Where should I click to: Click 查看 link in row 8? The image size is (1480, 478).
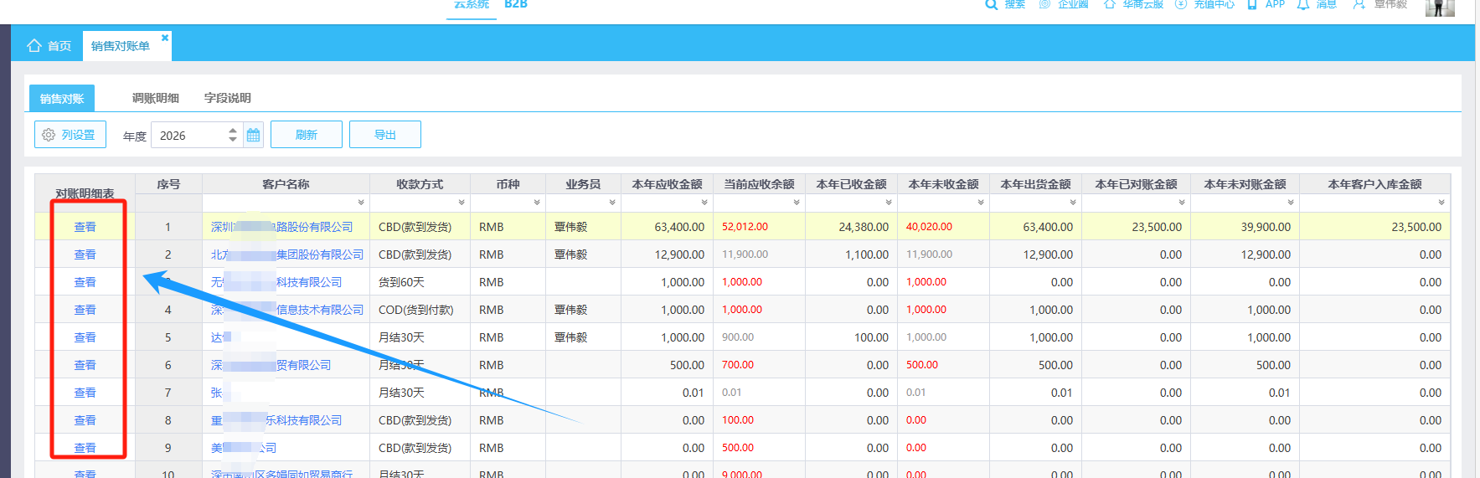point(85,420)
